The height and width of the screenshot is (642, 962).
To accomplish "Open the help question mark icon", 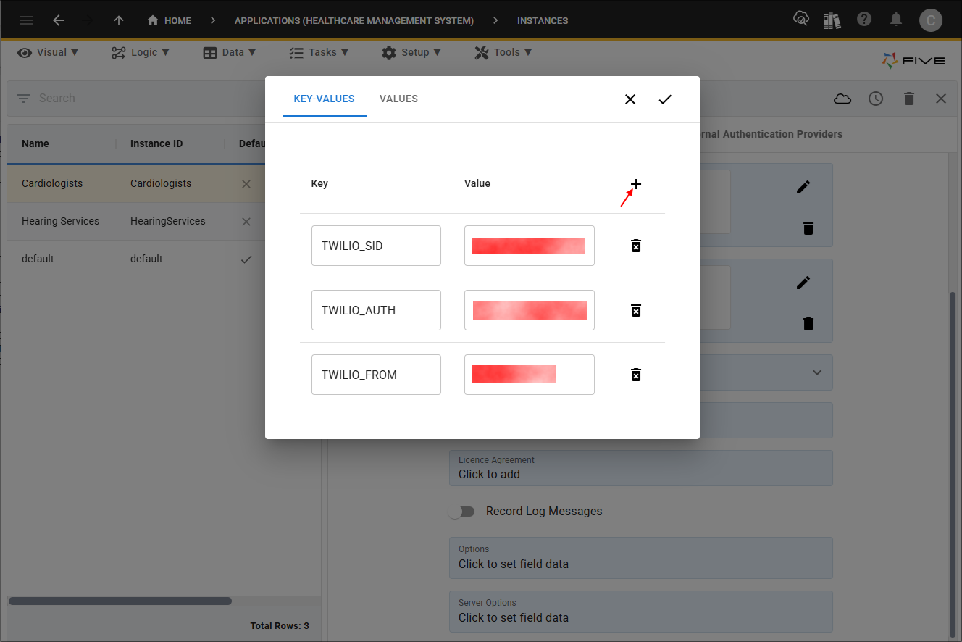I will pos(864,20).
